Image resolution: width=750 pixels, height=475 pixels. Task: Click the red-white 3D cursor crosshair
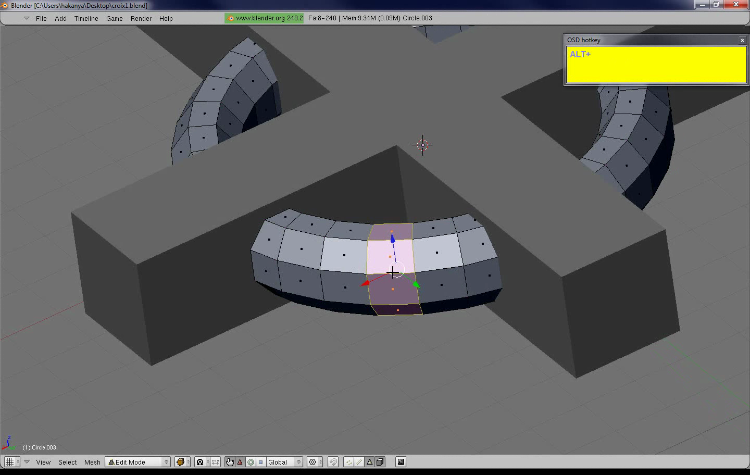(x=422, y=145)
